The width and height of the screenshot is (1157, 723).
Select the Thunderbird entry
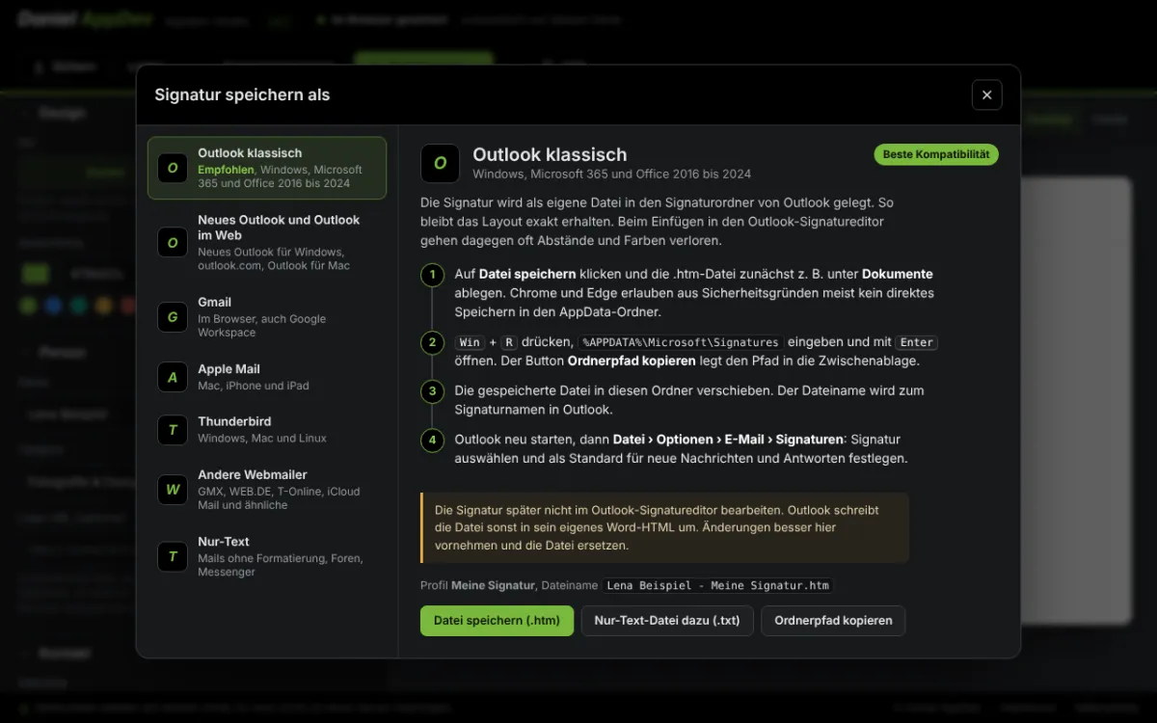coord(267,430)
